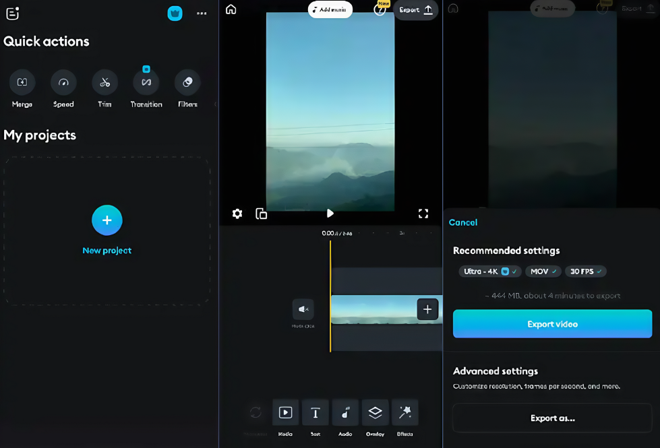The height and width of the screenshot is (448, 660).
Task: Open the Audio panel
Action: tap(345, 412)
